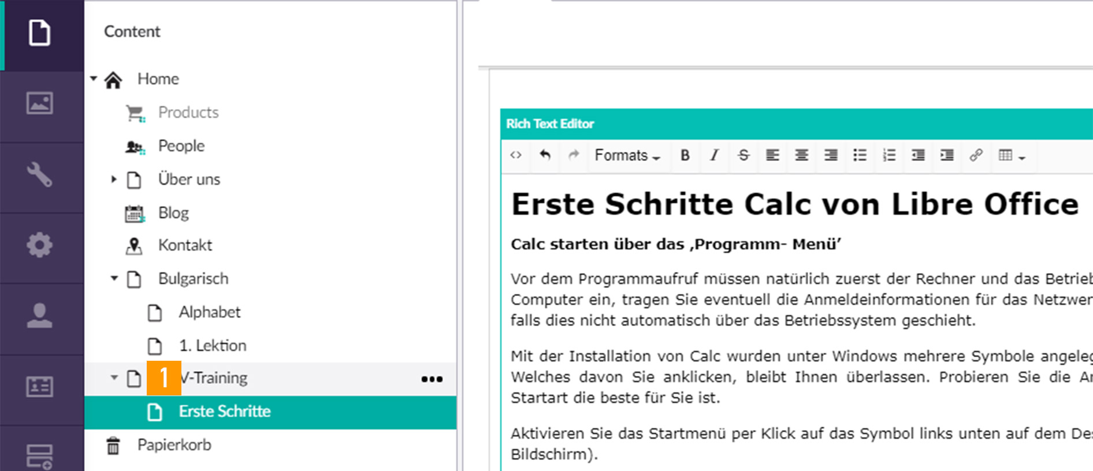Select the Bulgarisch page
The height and width of the screenshot is (471, 1093).
coord(193,279)
